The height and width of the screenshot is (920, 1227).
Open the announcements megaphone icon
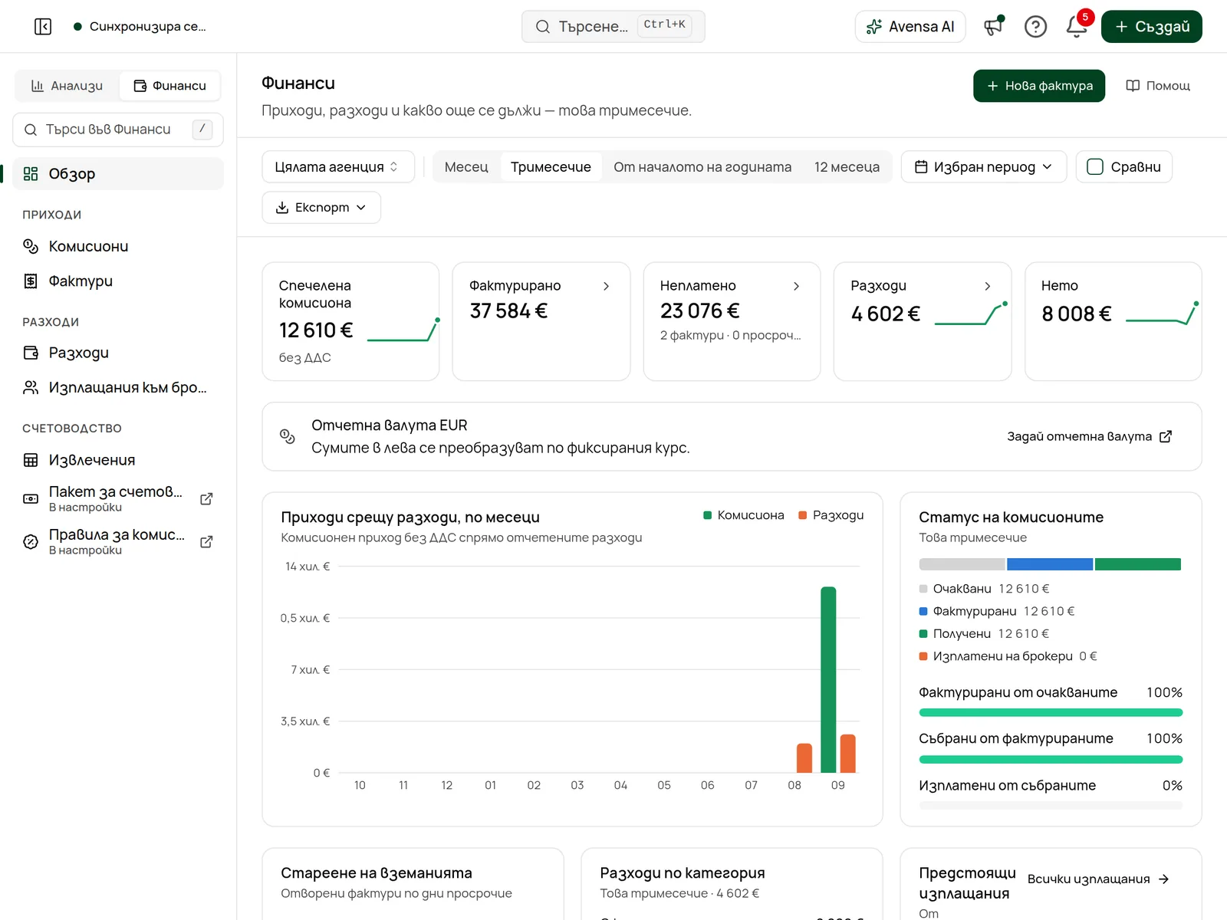994,27
